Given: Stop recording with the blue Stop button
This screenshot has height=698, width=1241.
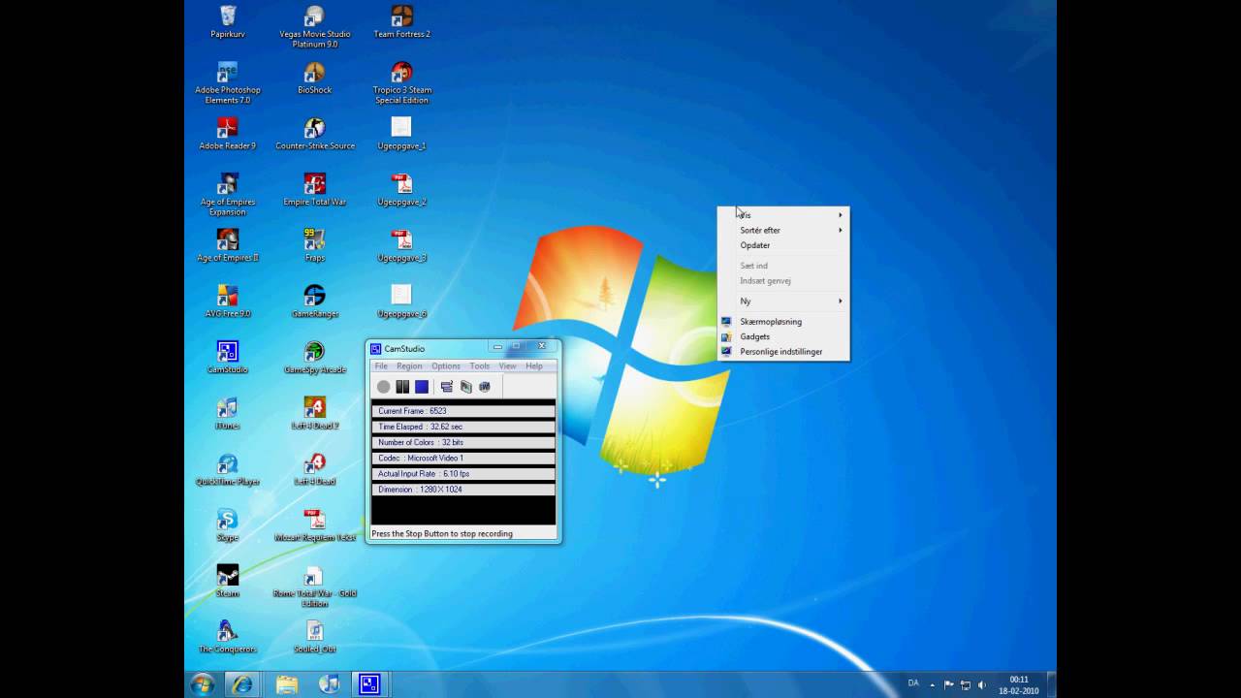Looking at the screenshot, I should [422, 387].
